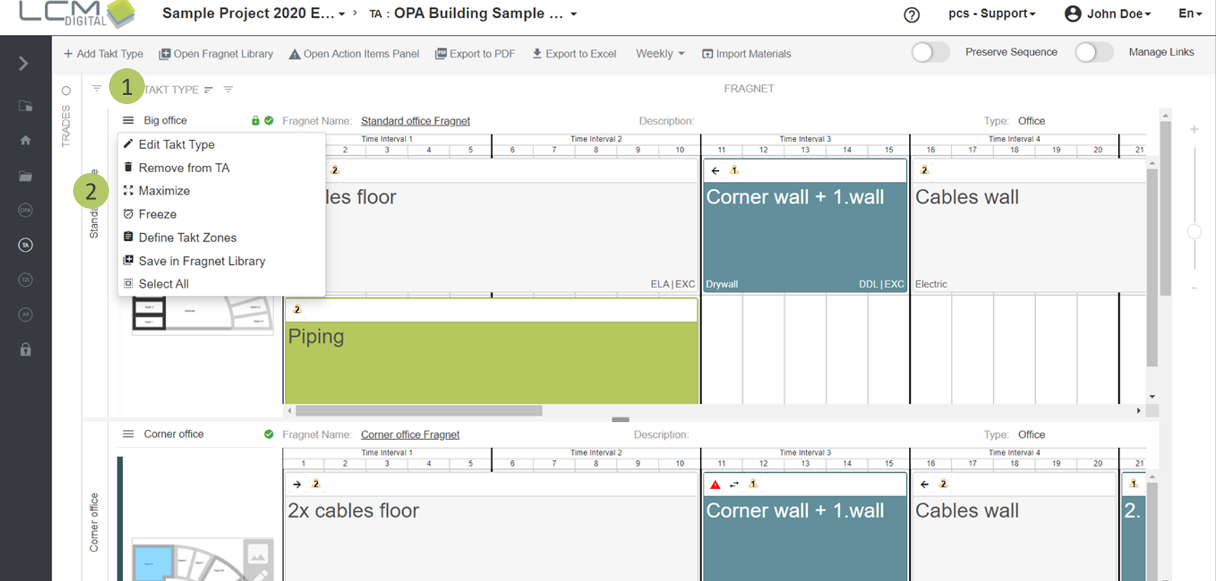Viewport: 1216px width, 581px height.
Task: Open the John Doe user dropdown
Action: coord(1108,14)
